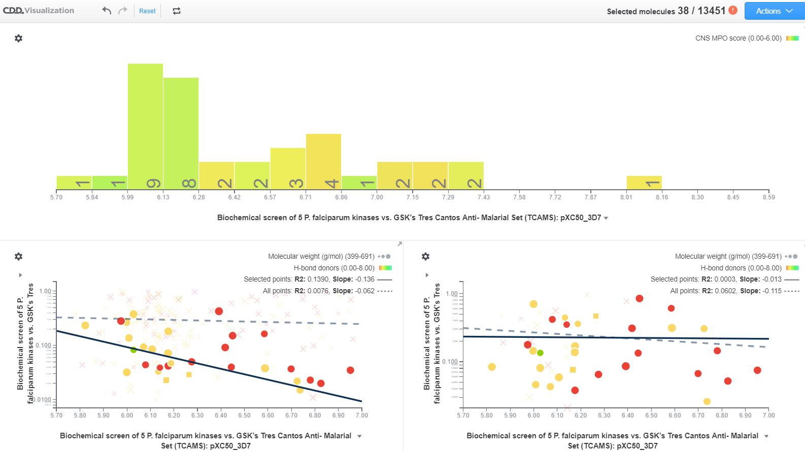The image size is (805, 451).
Task: Click the CNS MPO score color gradient
Action: pos(792,39)
